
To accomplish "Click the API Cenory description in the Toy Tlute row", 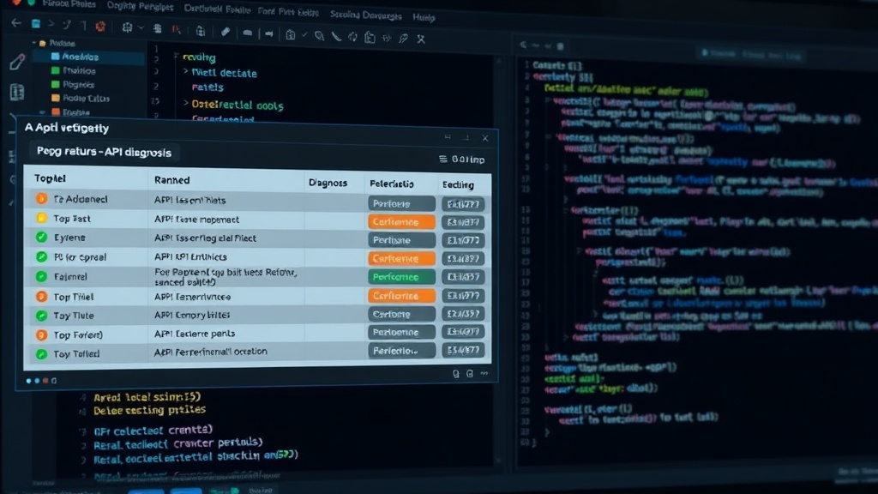I will 192,315.
